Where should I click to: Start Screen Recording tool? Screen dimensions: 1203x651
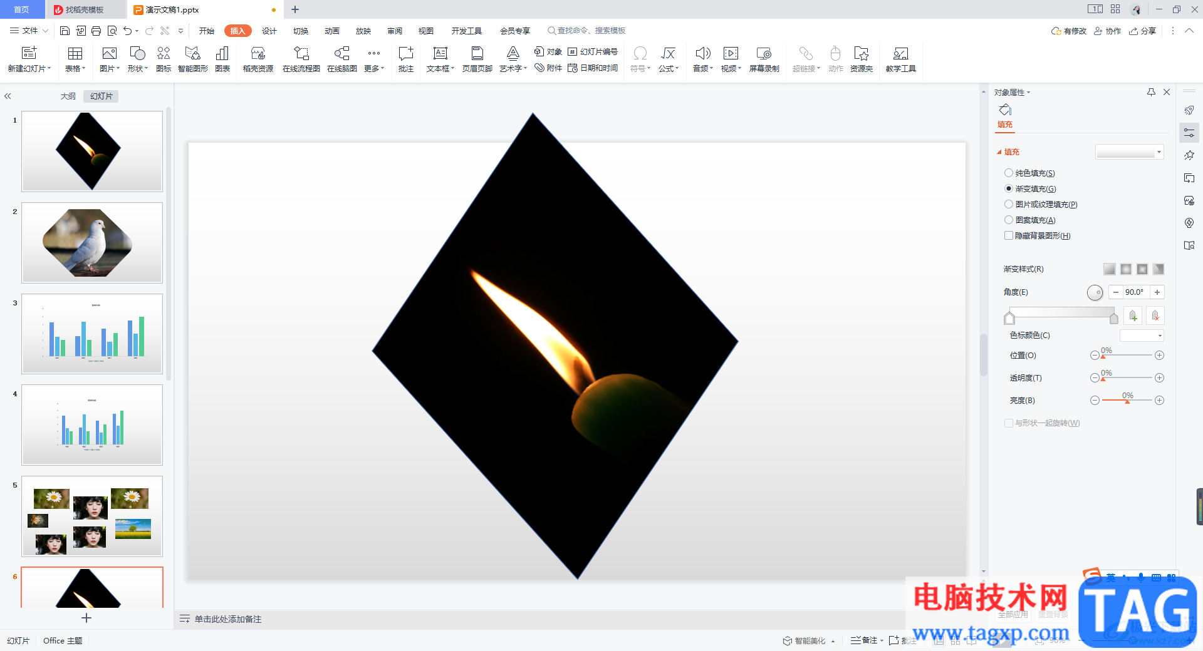tap(764, 53)
